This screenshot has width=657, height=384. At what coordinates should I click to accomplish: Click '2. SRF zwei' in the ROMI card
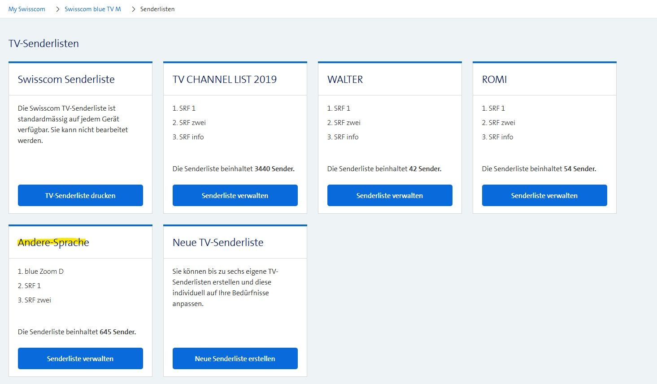pos(499,122)
